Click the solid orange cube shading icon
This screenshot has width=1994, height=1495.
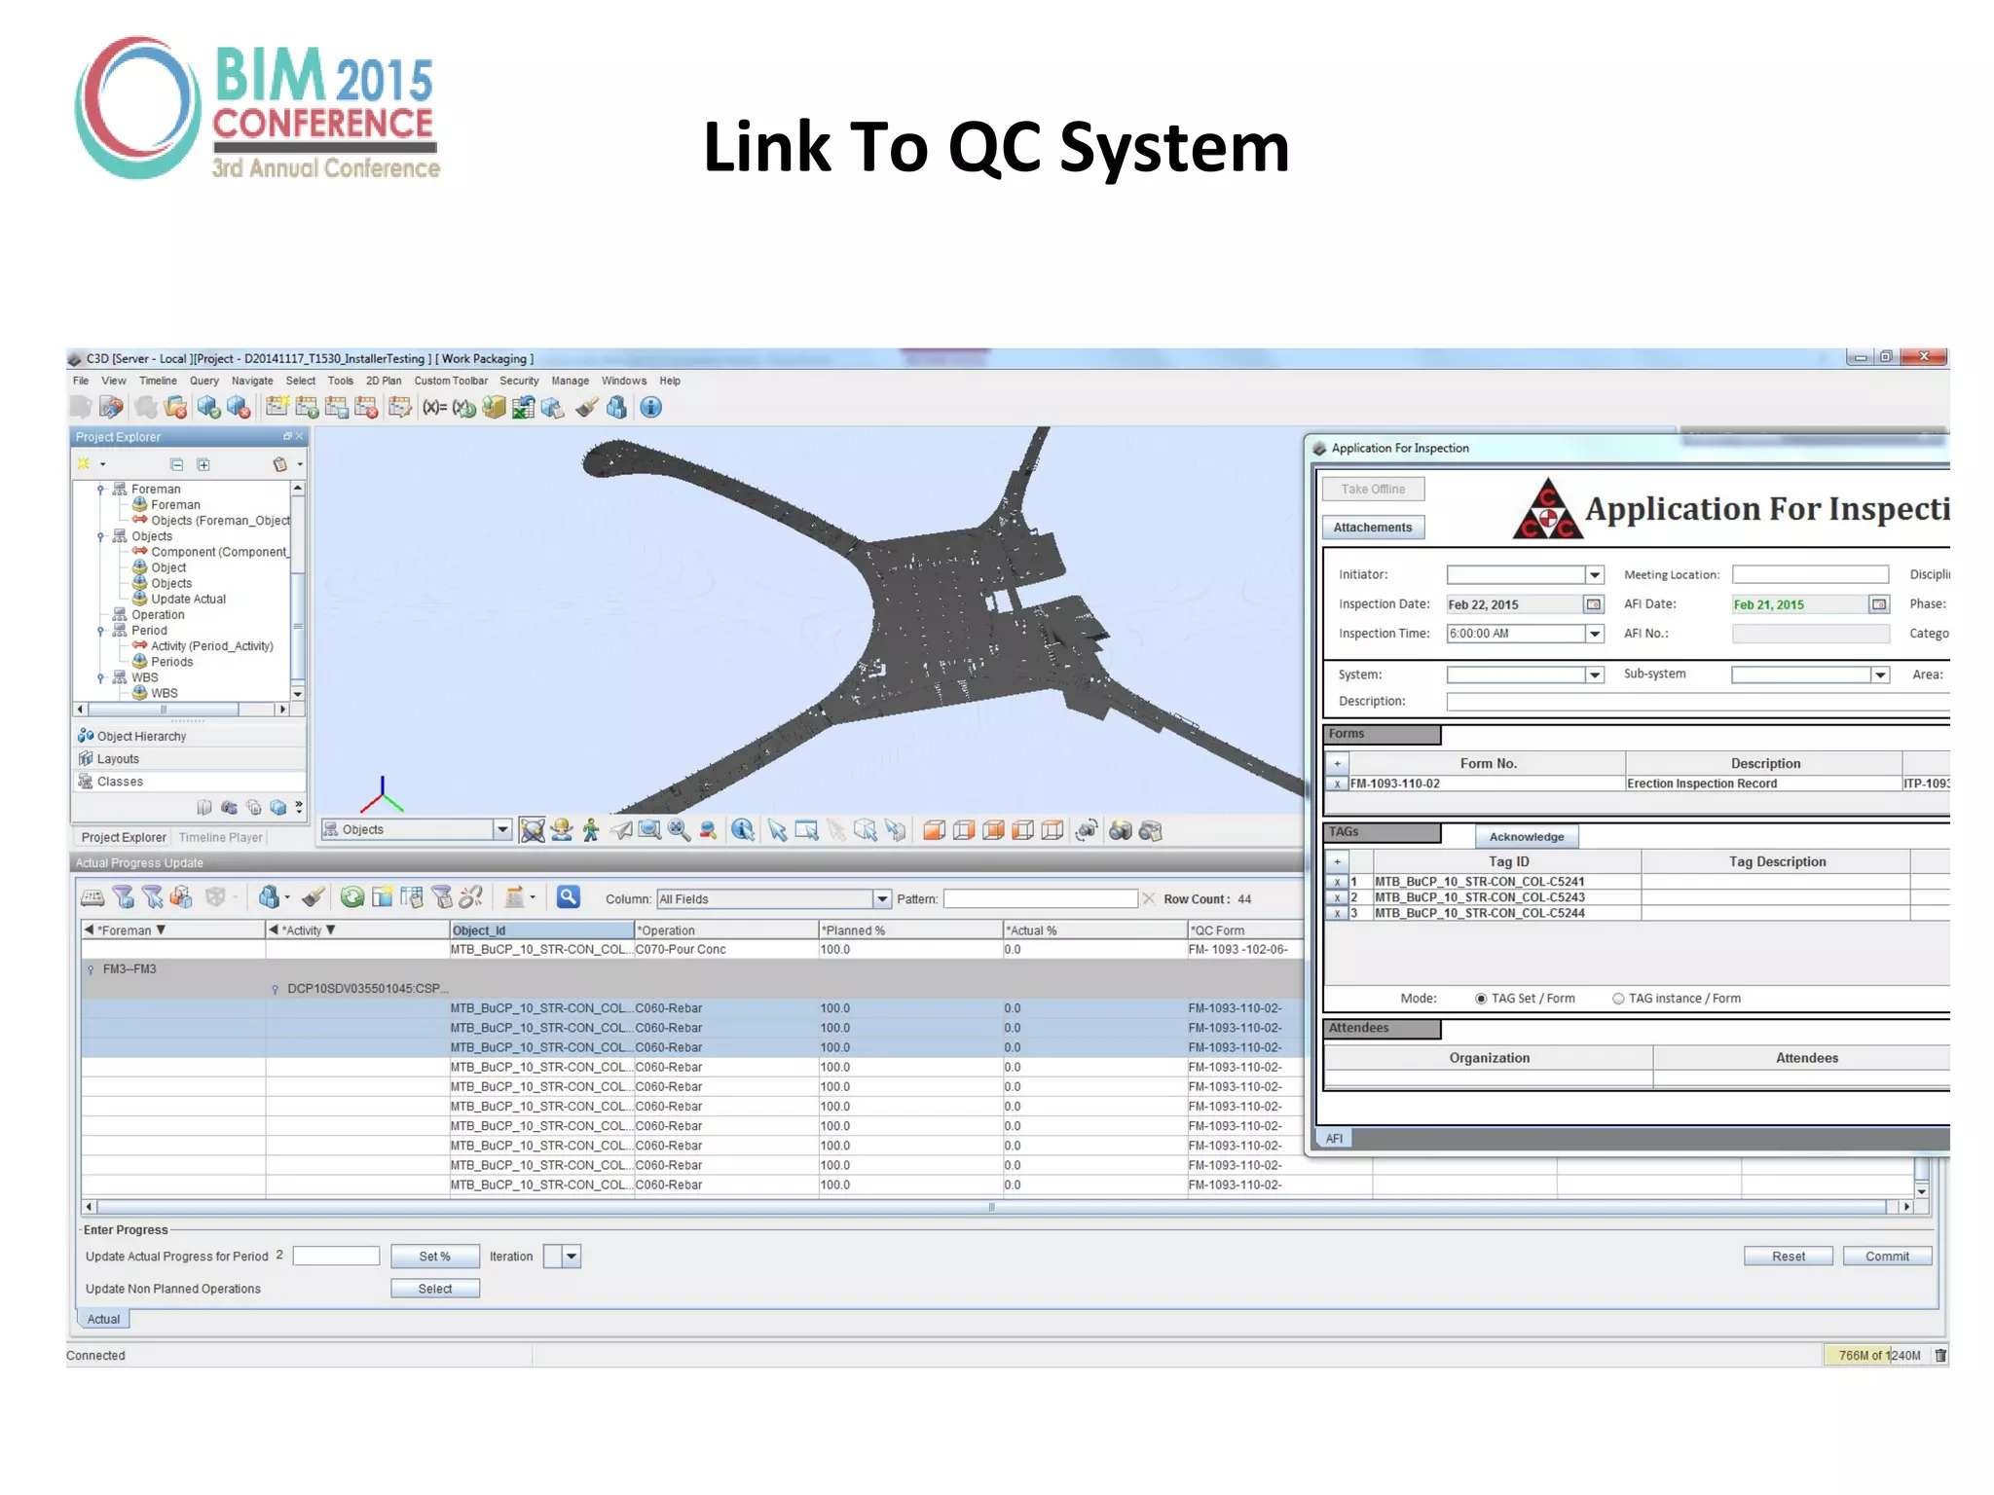(x=934, y=830)
